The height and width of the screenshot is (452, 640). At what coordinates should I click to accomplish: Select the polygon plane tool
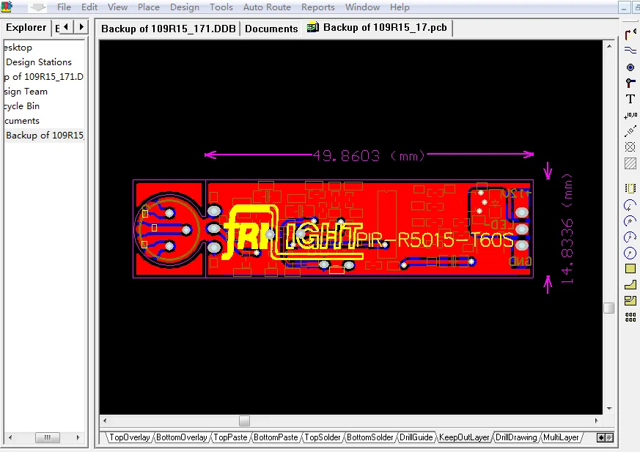click(x=630, y=285)
